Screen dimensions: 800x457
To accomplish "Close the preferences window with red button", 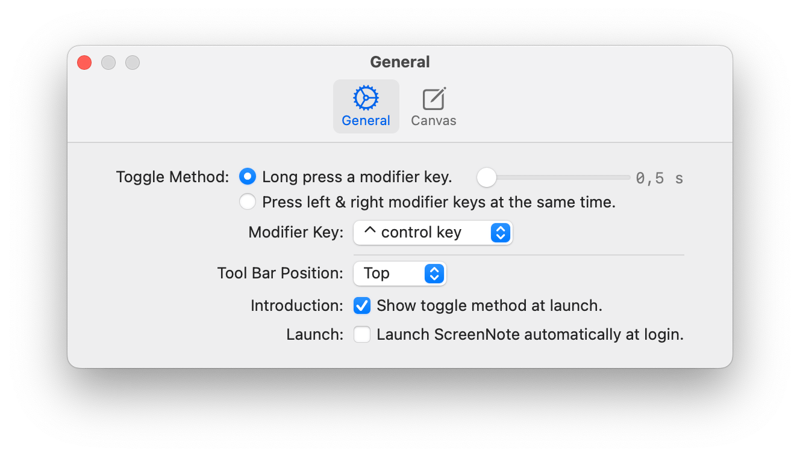I will click(x=84, y=63).
